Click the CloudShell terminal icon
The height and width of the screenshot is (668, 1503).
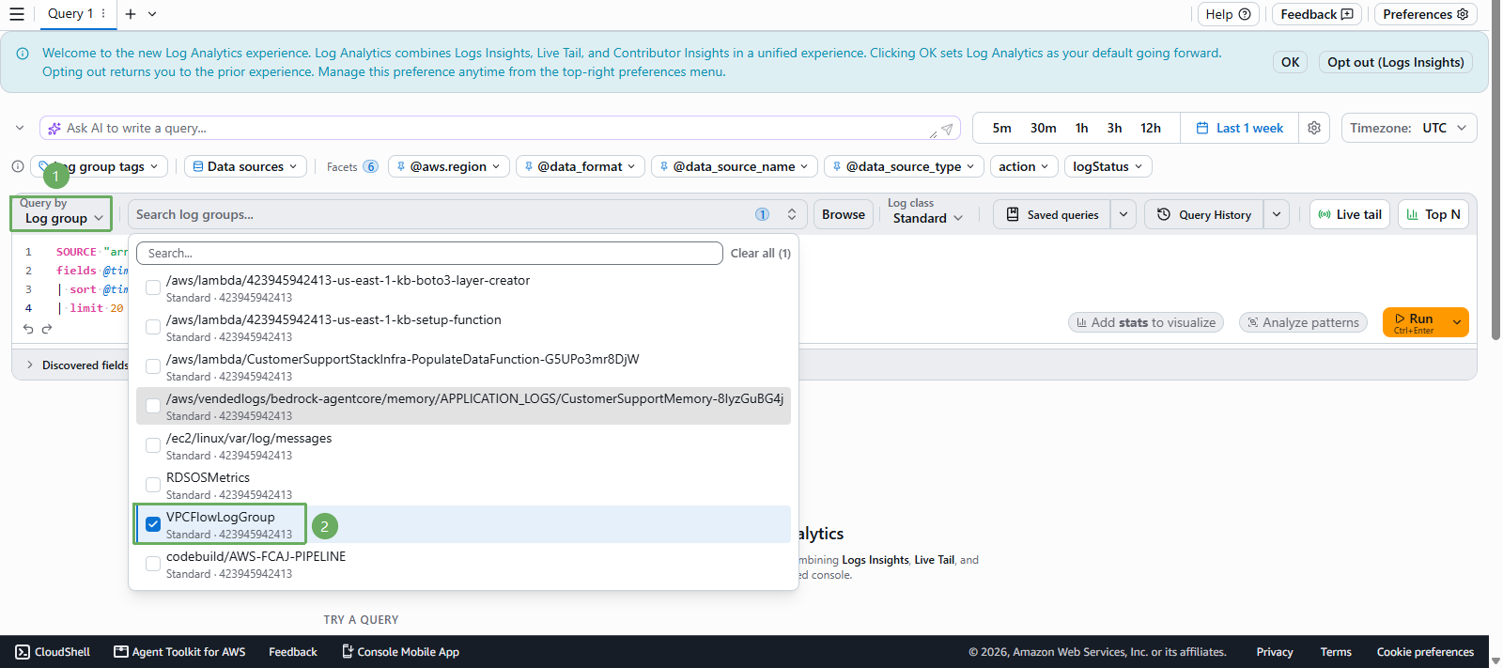pos(23,652)
